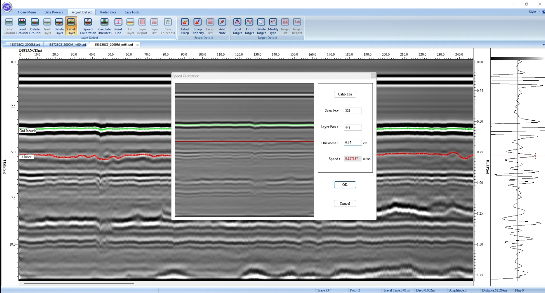
Task: Start the Find Target tool
Action: [249, 26]
